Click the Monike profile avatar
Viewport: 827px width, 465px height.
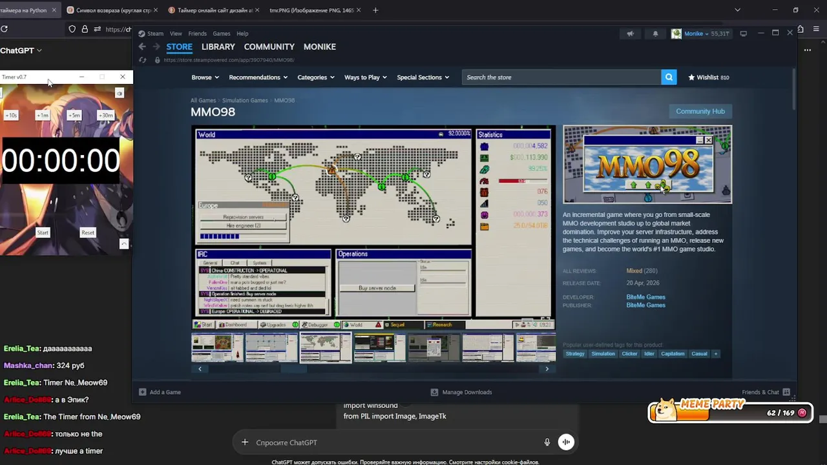coord(676,34)
